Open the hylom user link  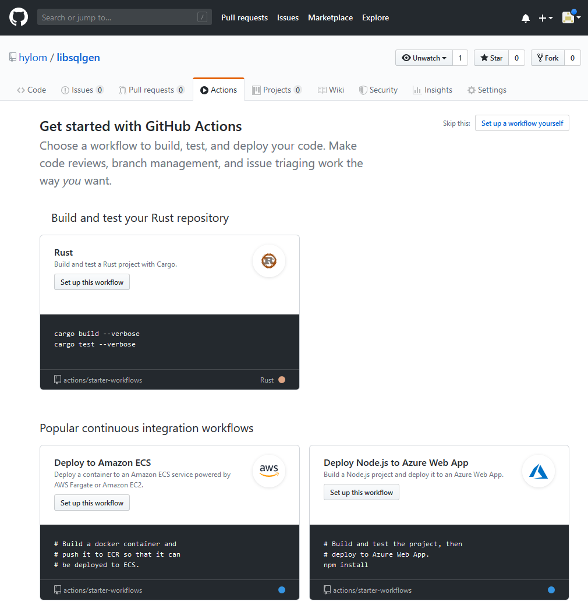[x=33, y=58]
